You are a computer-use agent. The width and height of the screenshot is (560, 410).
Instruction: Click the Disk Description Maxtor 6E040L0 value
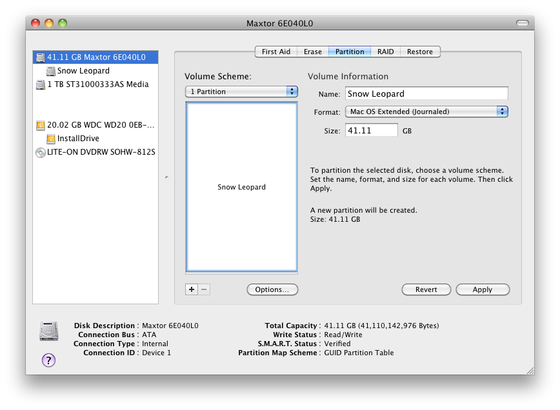[x=170, y=326]
